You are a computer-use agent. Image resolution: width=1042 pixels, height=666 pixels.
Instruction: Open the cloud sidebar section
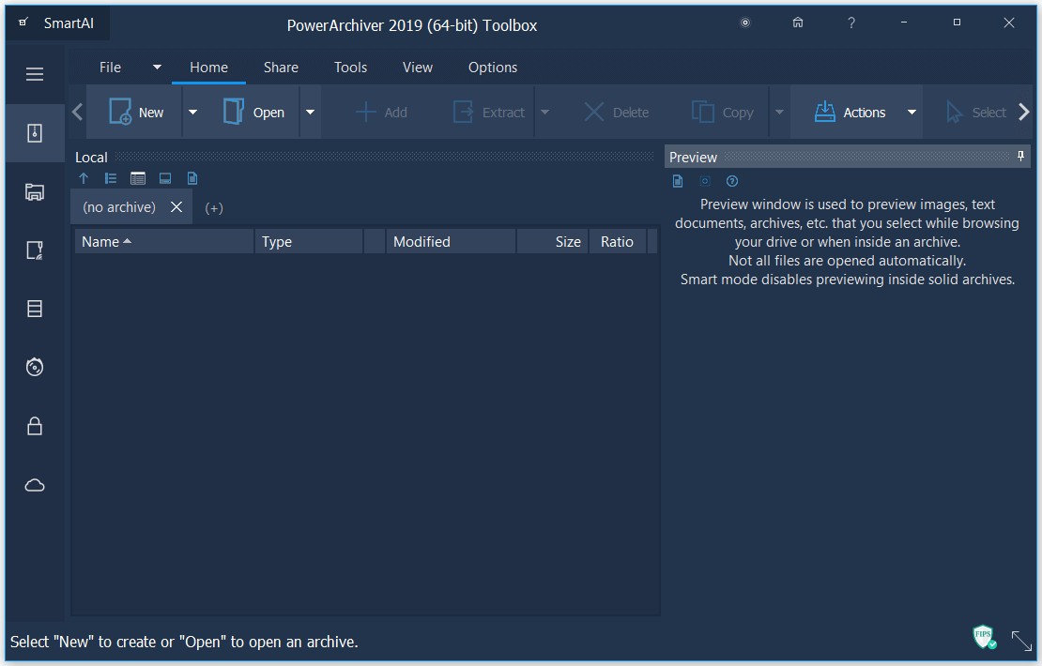pos(35,485)
